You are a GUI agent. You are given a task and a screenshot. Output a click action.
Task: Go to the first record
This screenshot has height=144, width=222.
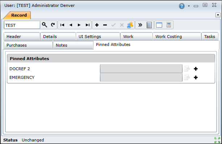click(62, 25)
